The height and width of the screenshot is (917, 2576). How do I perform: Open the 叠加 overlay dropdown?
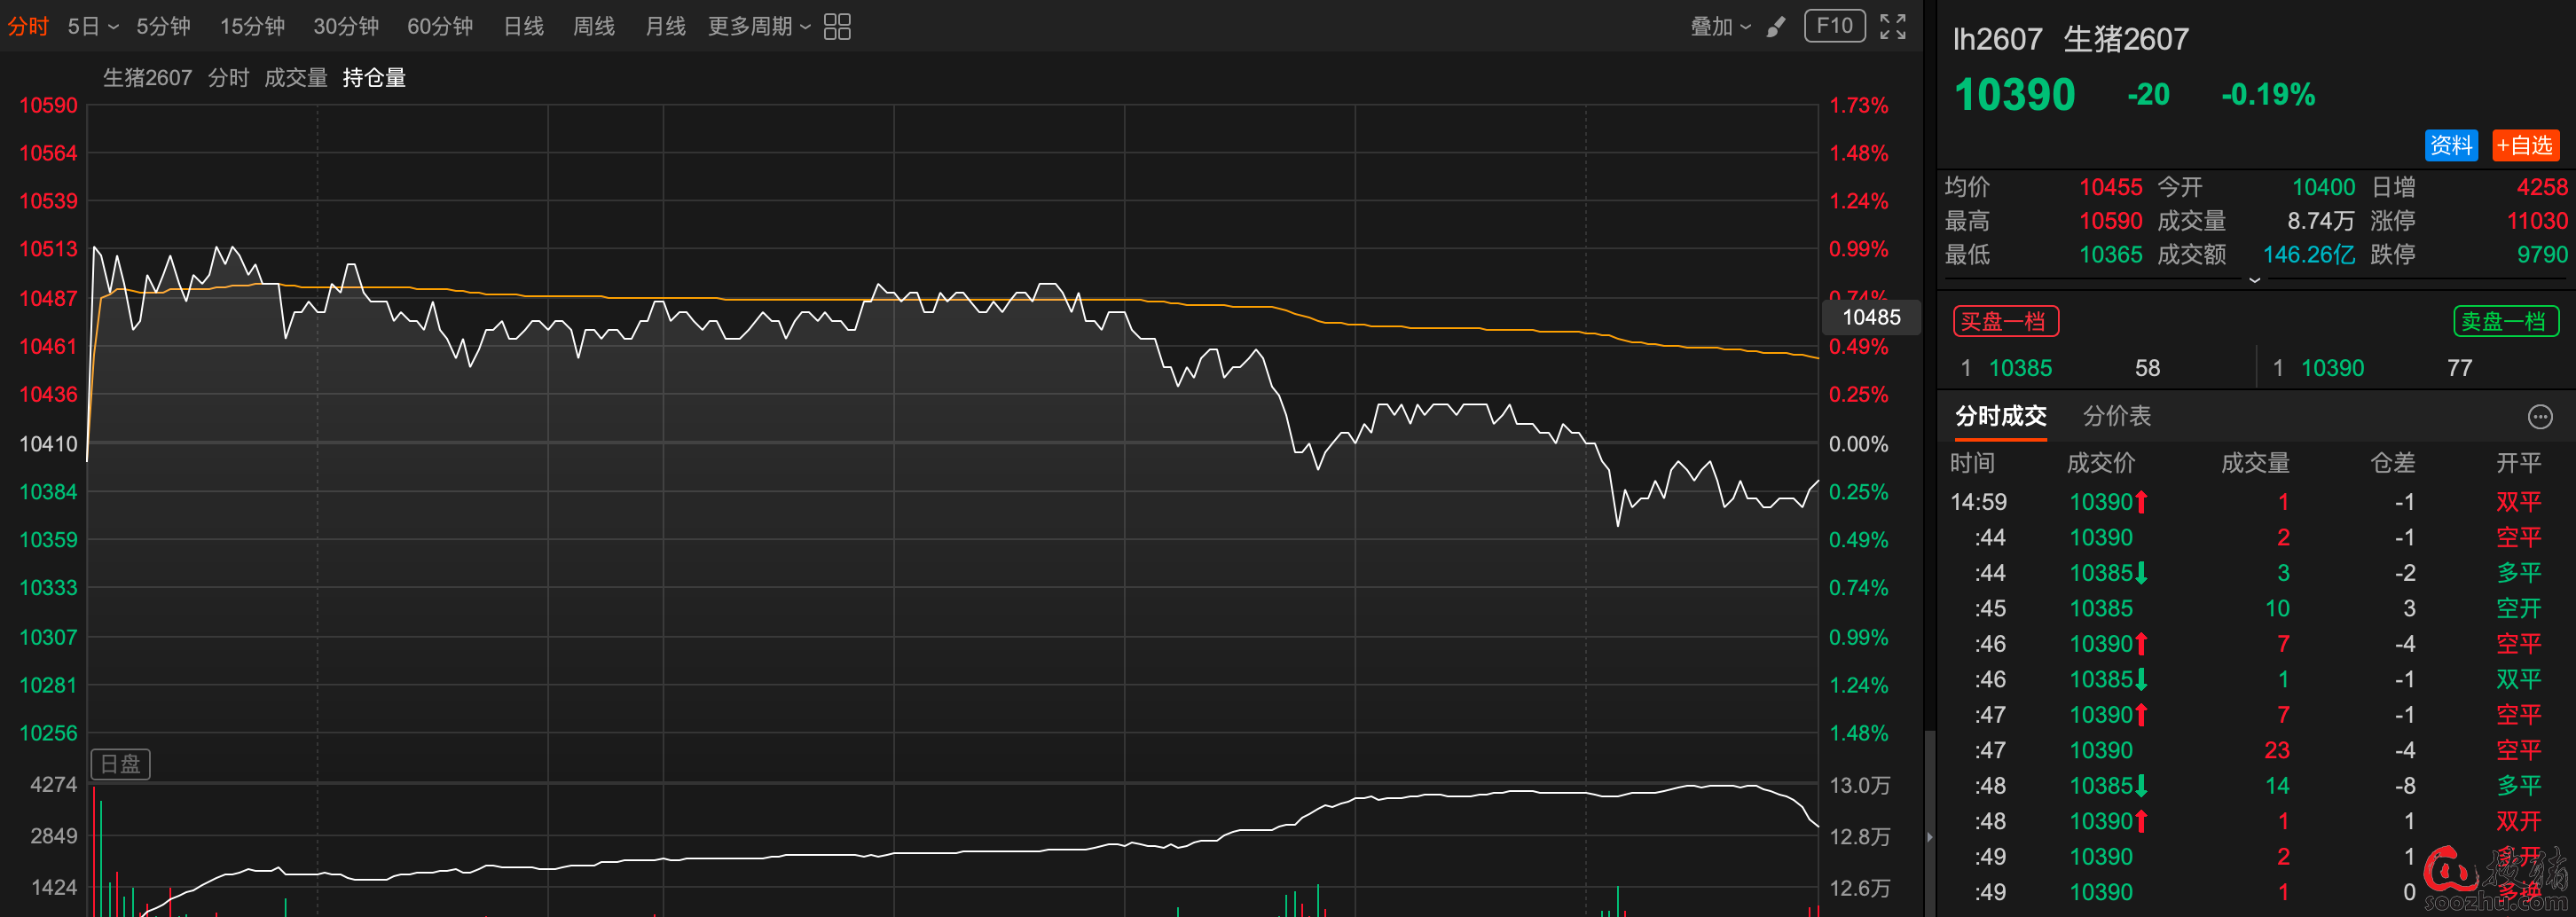1719,27
